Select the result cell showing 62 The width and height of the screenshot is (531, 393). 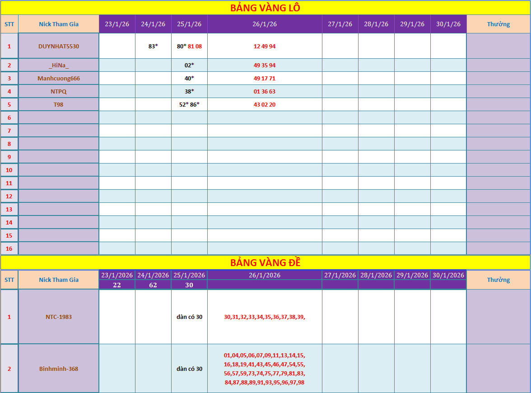(x=153, y=285)
